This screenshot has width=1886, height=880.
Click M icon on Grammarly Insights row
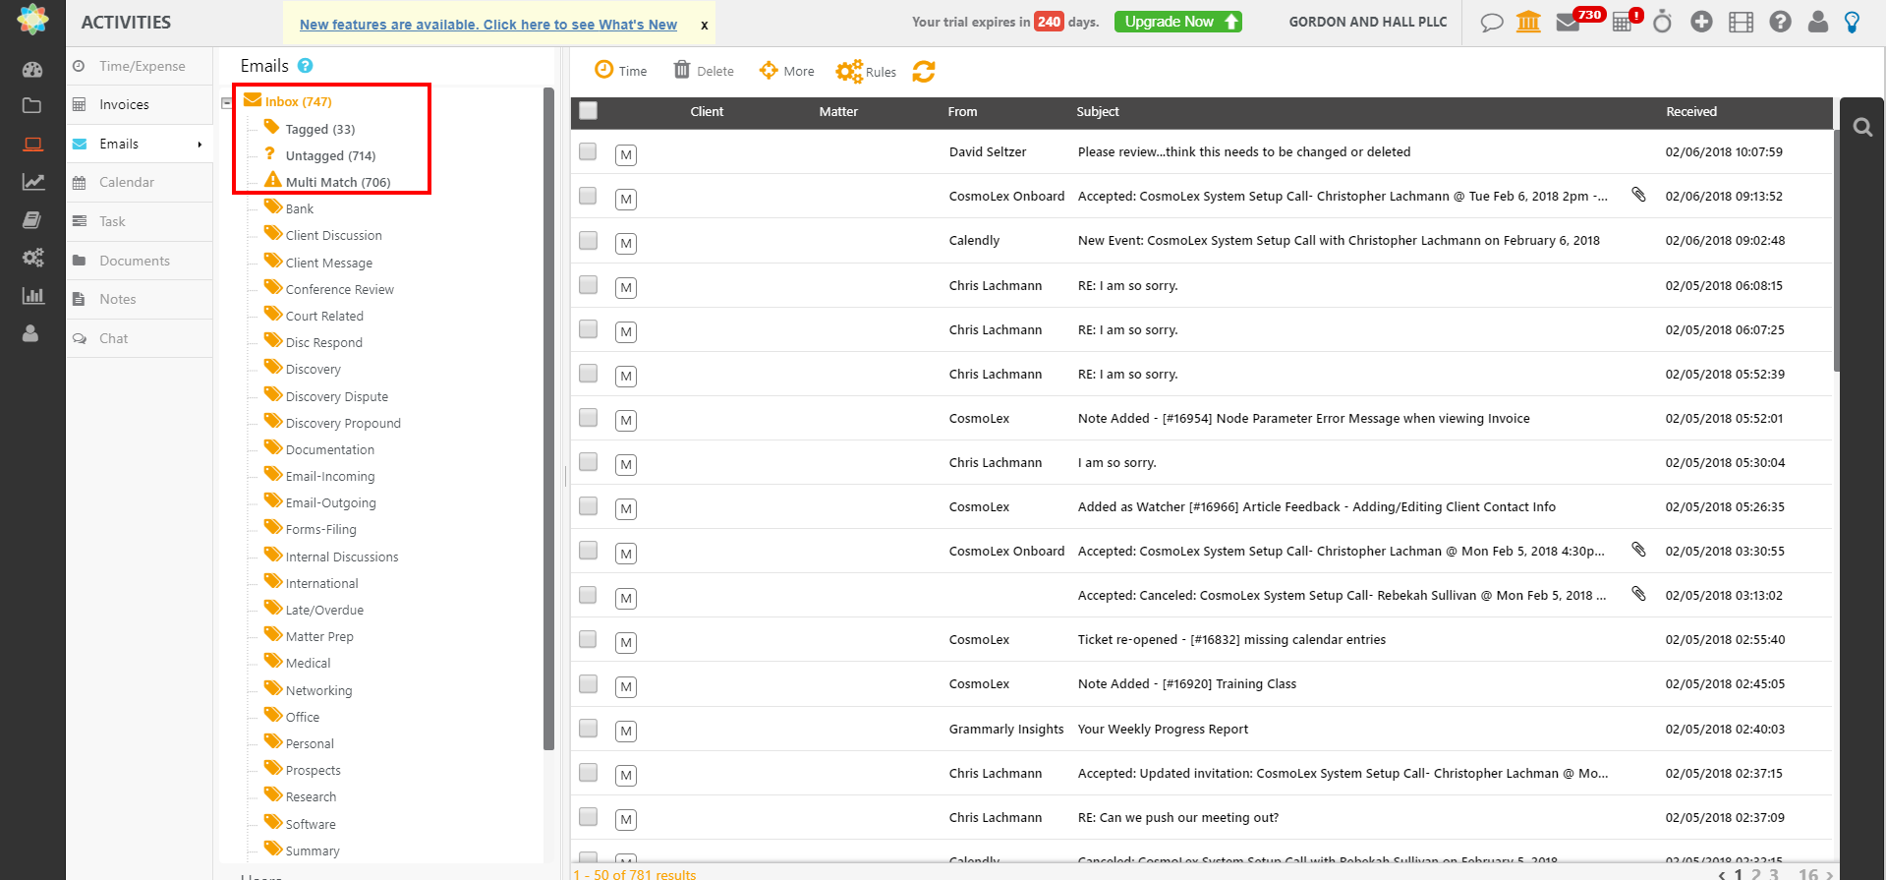(626, 731)
